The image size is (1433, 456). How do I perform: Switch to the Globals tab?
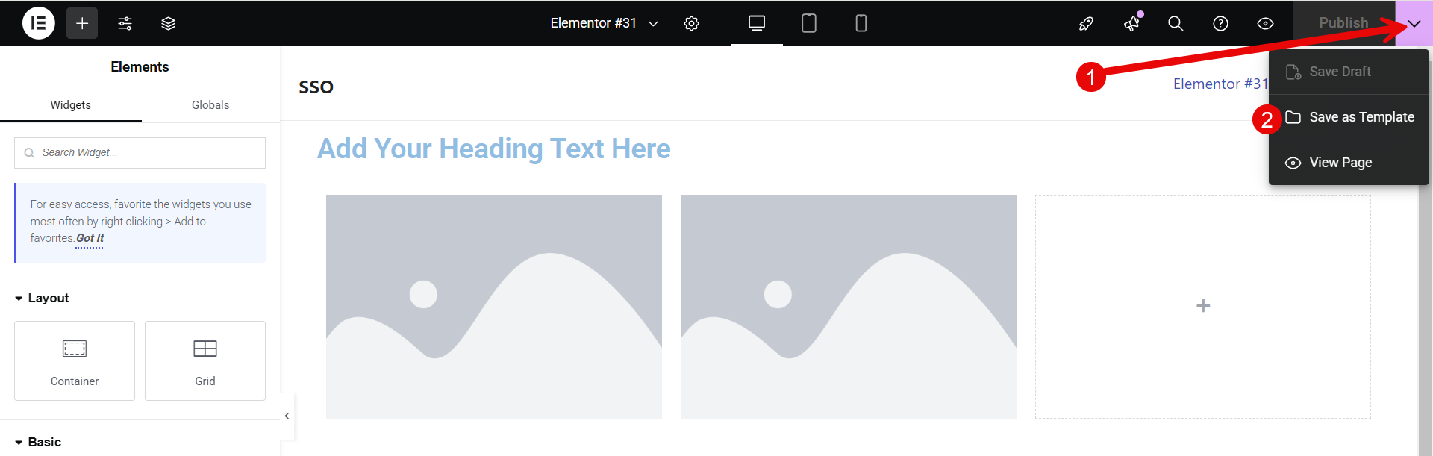[x=210, y=105]
